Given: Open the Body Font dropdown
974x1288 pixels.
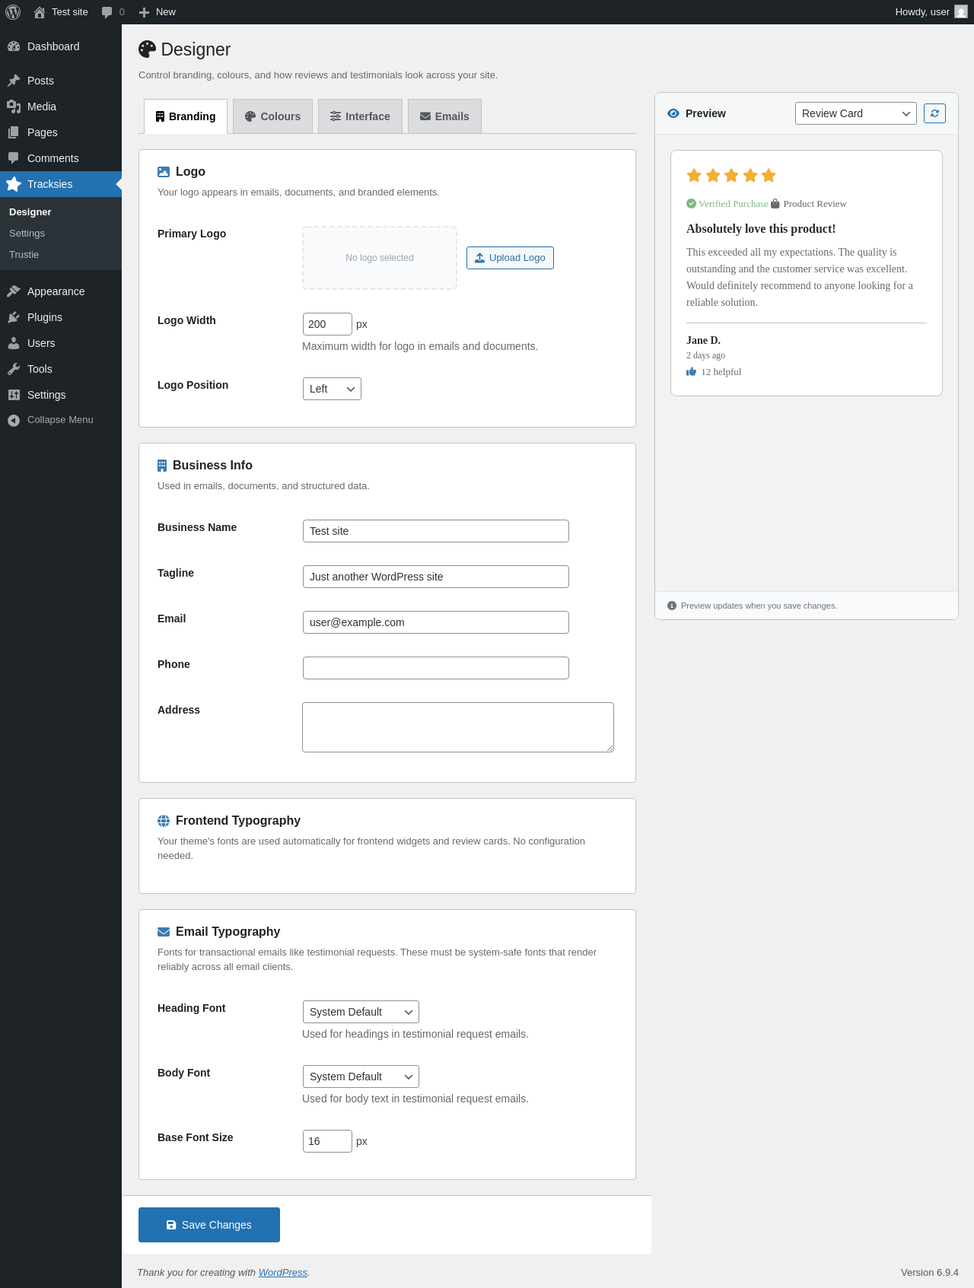Looking at the screenshot, I should 361,1077.
